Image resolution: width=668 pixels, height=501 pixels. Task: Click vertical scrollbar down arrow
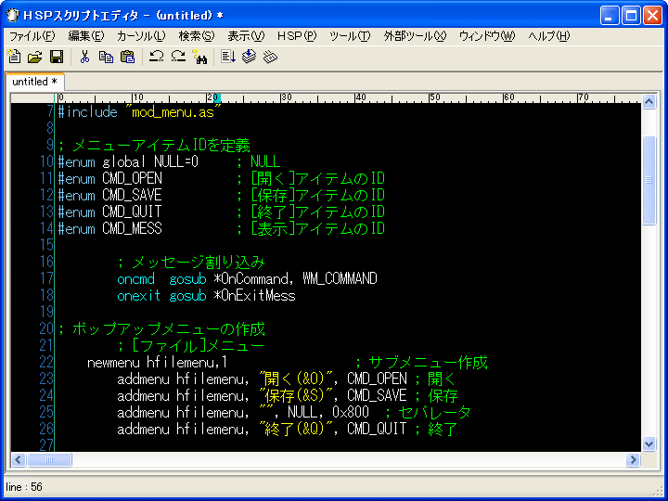point(649,443)
